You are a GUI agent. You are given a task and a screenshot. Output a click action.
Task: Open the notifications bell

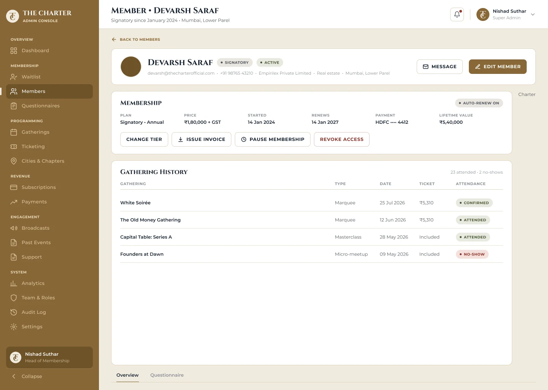(x=457, y=14)
